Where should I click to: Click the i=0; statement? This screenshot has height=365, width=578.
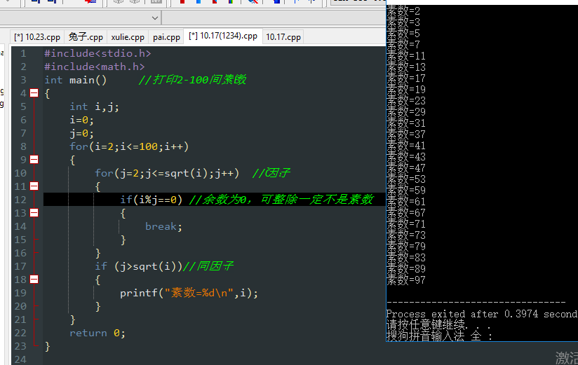pyautogui.click(x=82, y=120)
